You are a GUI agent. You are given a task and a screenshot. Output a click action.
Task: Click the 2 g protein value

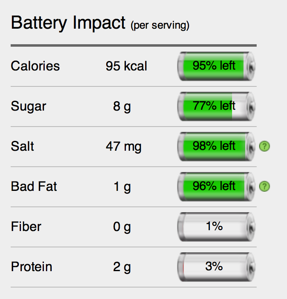click(x=122, y=267)
